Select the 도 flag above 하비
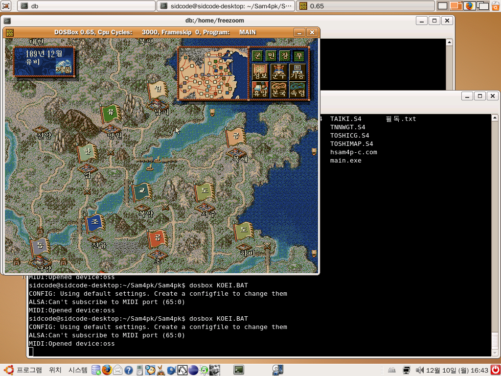The width and height of the screenshot is (501, 376). 244,231
